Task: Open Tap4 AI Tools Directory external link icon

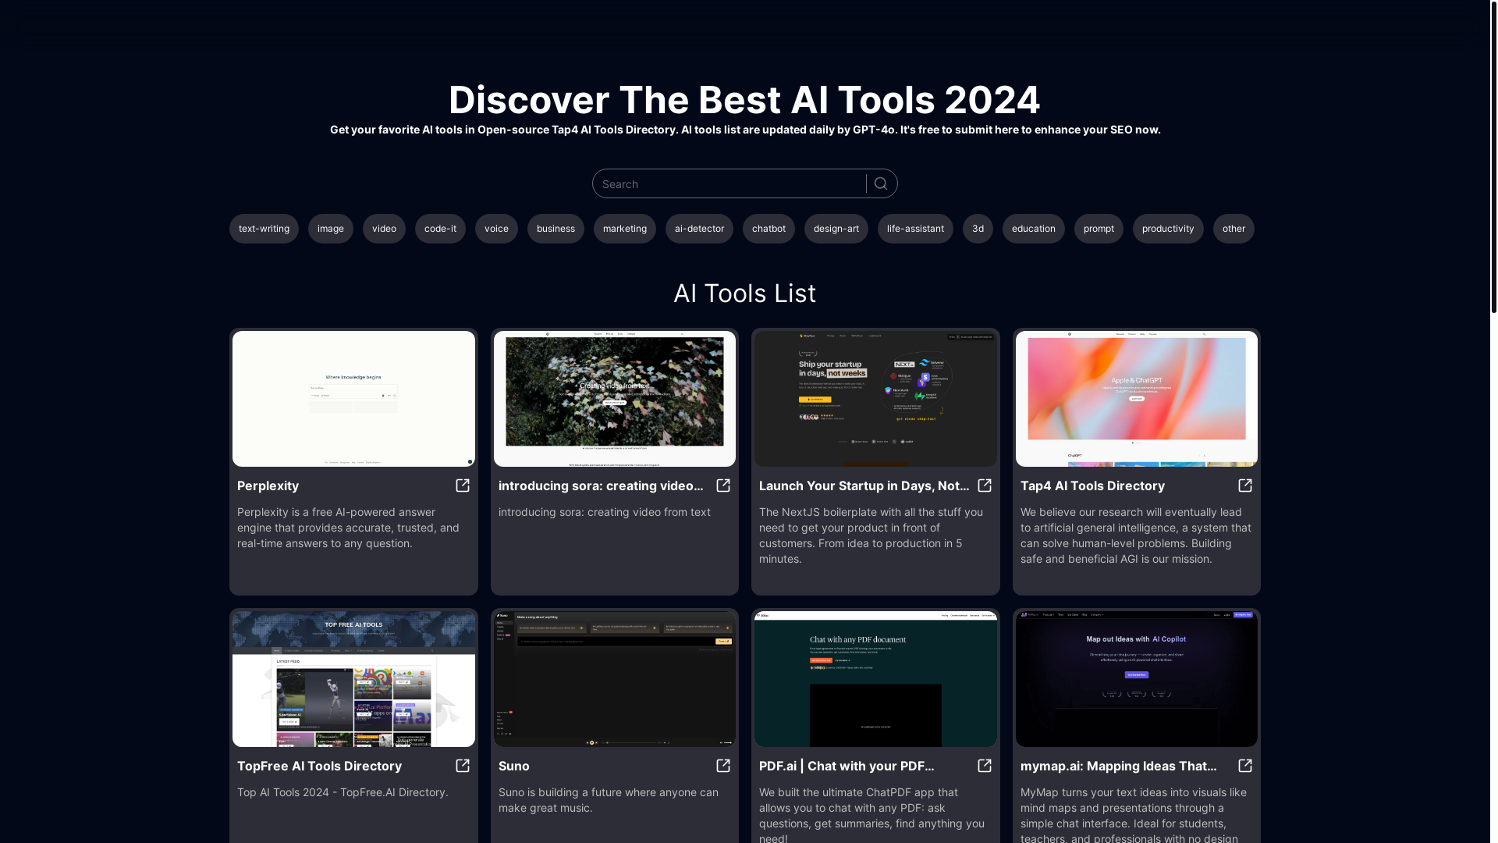Action: point(1245,486)
